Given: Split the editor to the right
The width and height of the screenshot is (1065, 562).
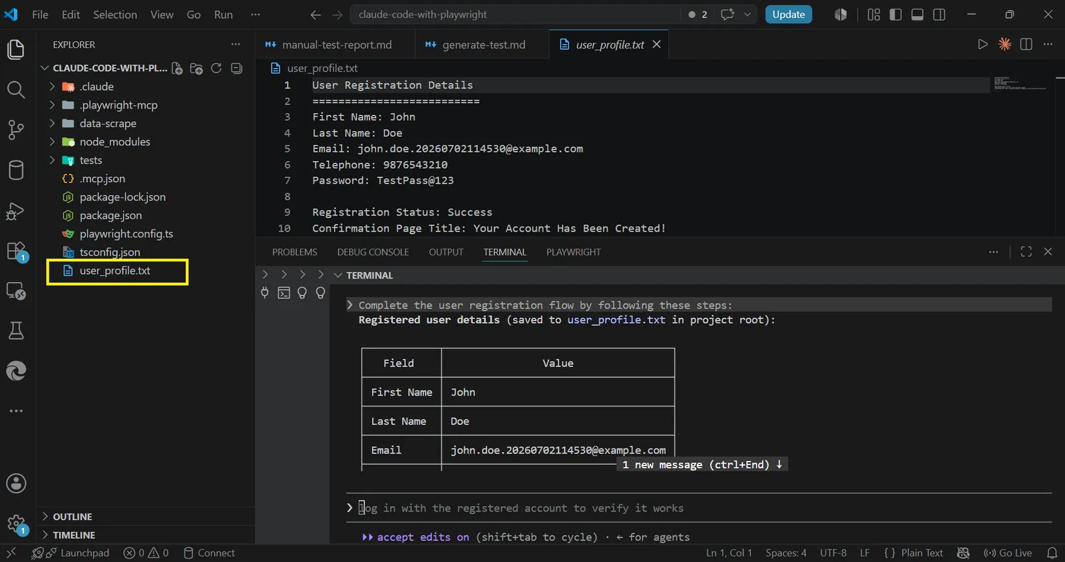Looking at the screenshot, I should coord(1026,45).
